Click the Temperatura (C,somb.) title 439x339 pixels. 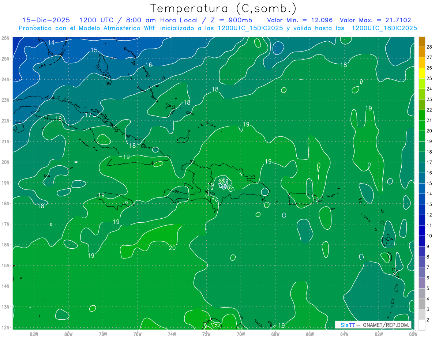point(224,8)
